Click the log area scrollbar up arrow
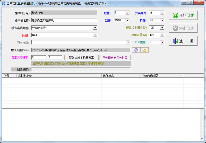 click(x=202, y=111)
